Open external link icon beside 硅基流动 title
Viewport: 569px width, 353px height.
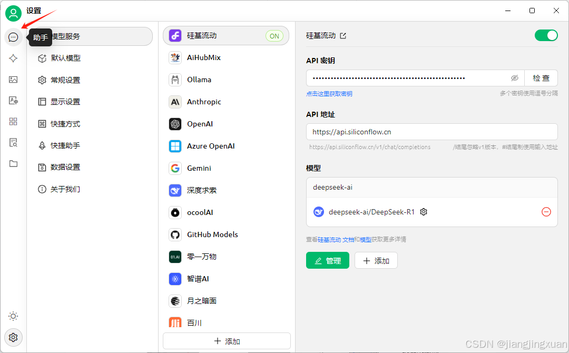(x=343, y=35)
